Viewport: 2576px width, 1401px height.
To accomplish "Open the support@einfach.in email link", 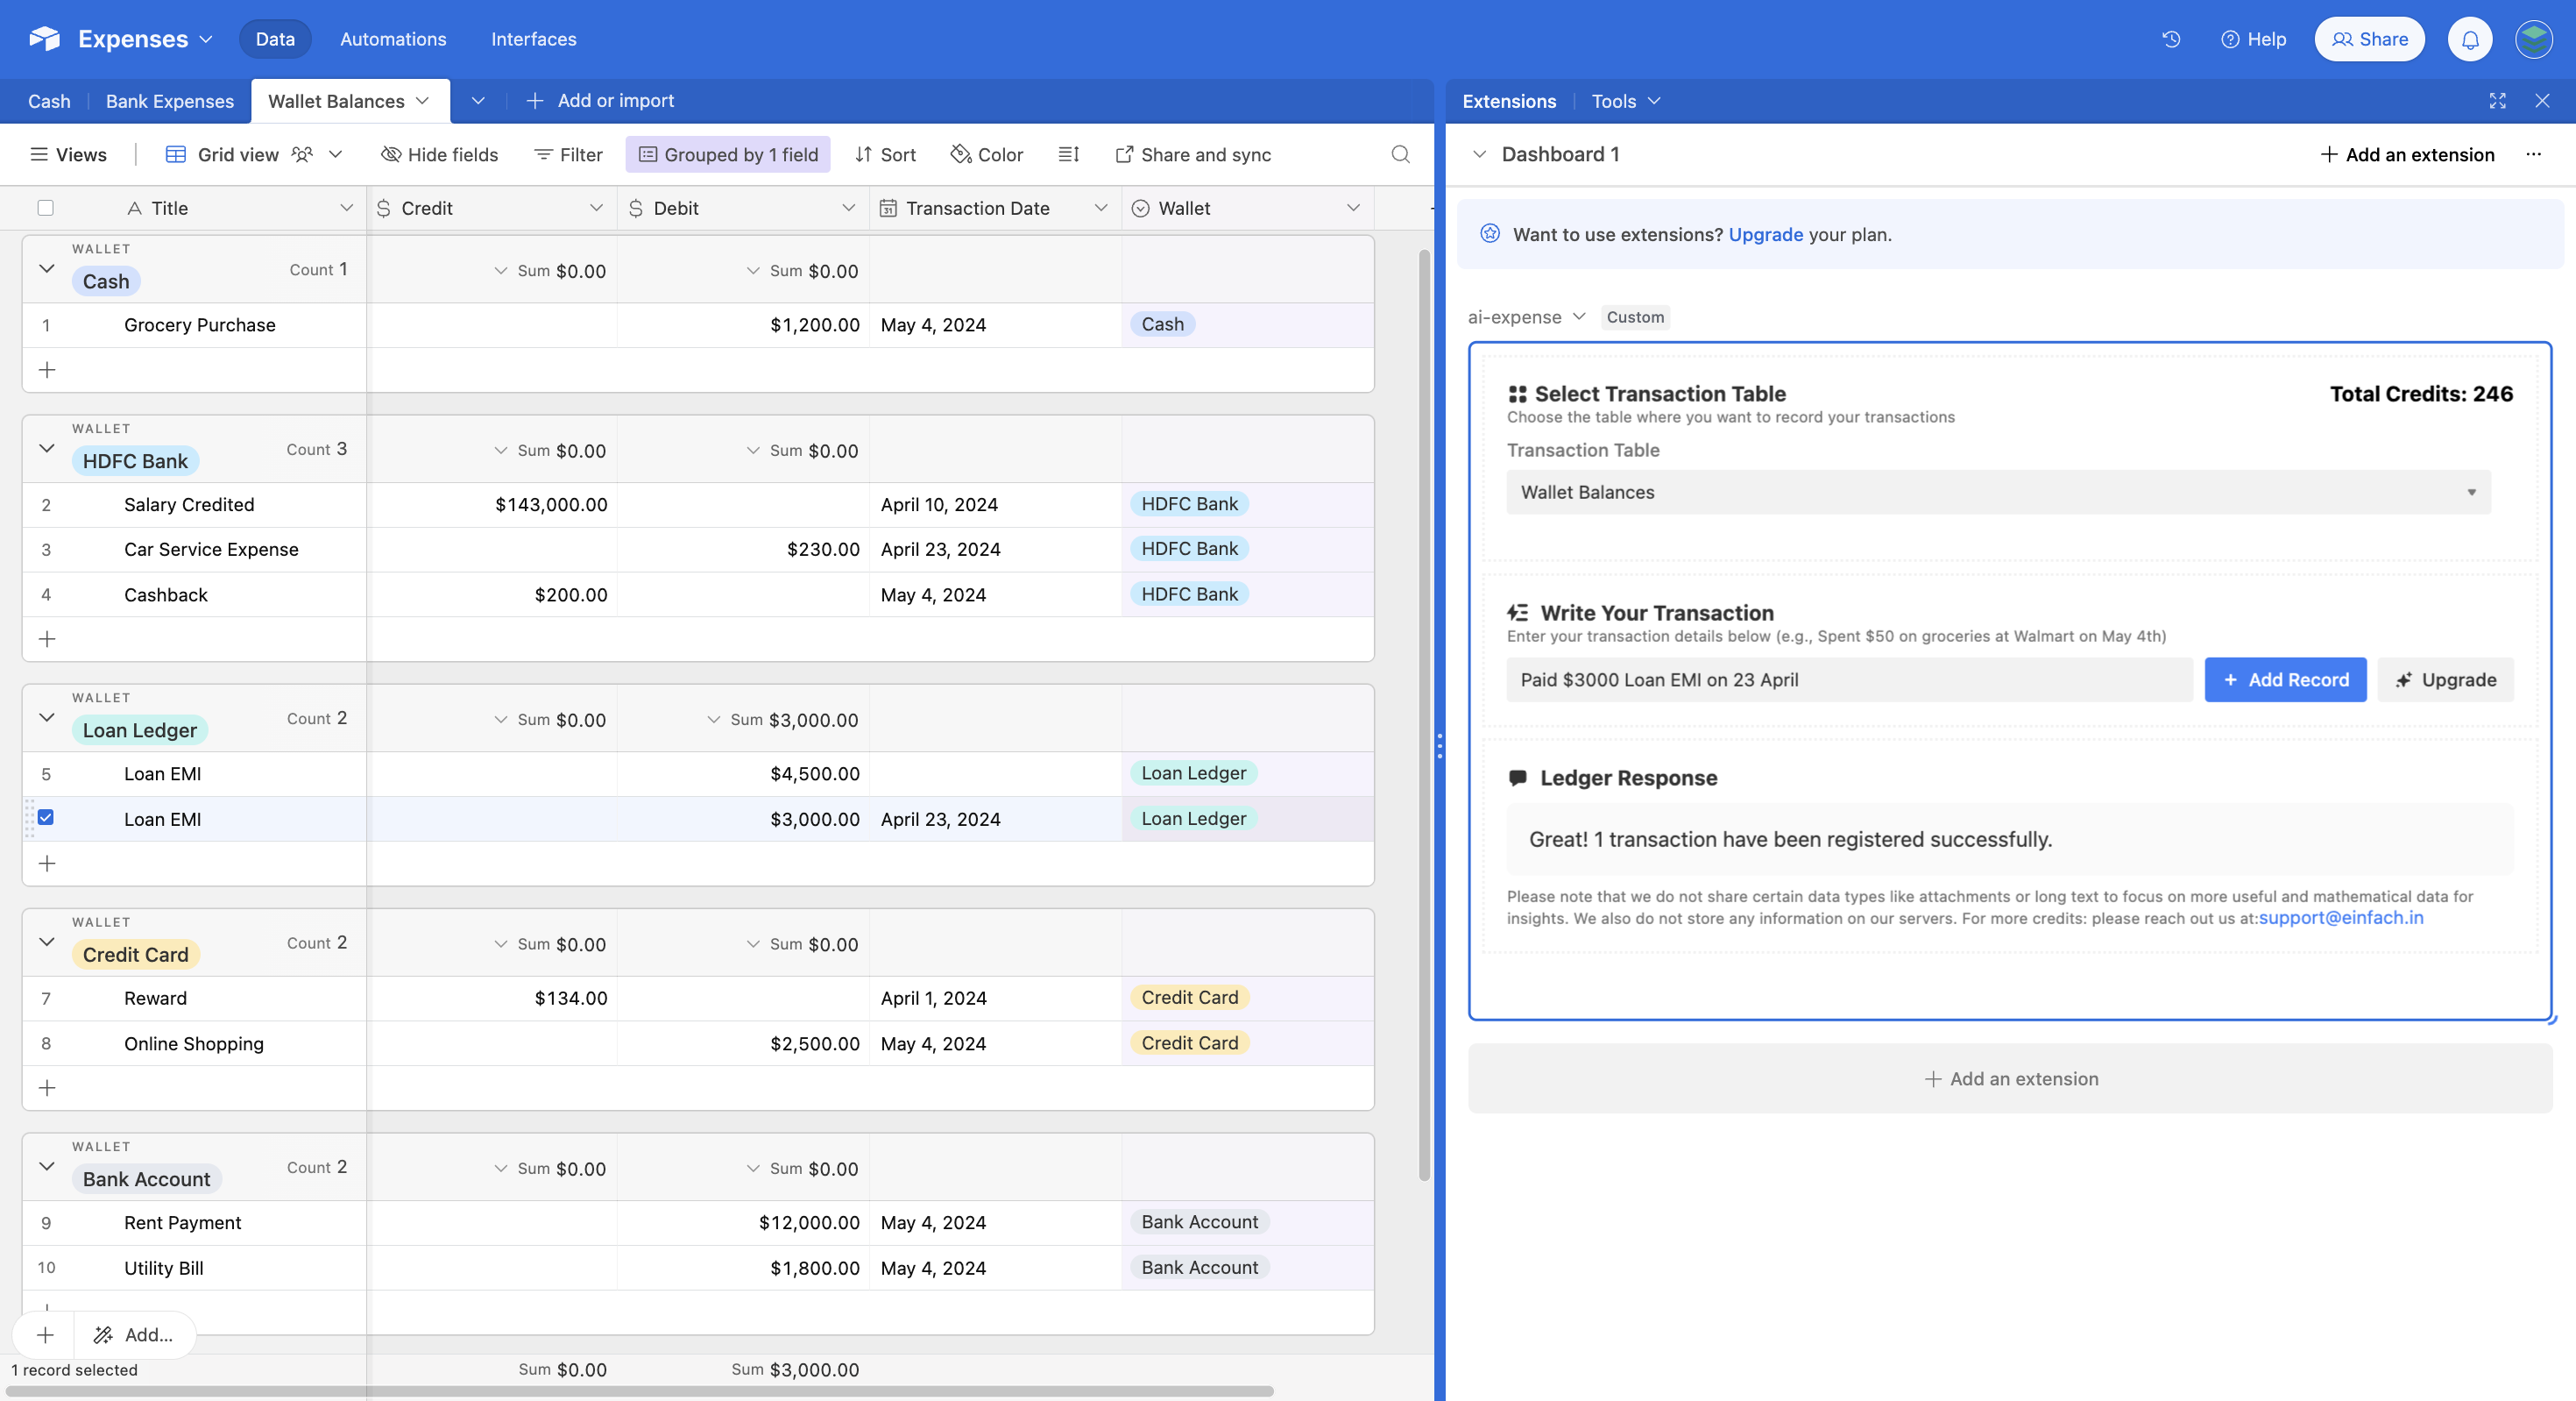I will 2340,918.
